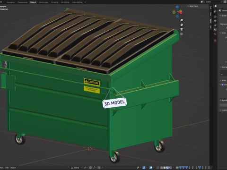227x170 pixels.
Task: Click the viewport zoom magnifier gizmo
Action: [182, 20]
